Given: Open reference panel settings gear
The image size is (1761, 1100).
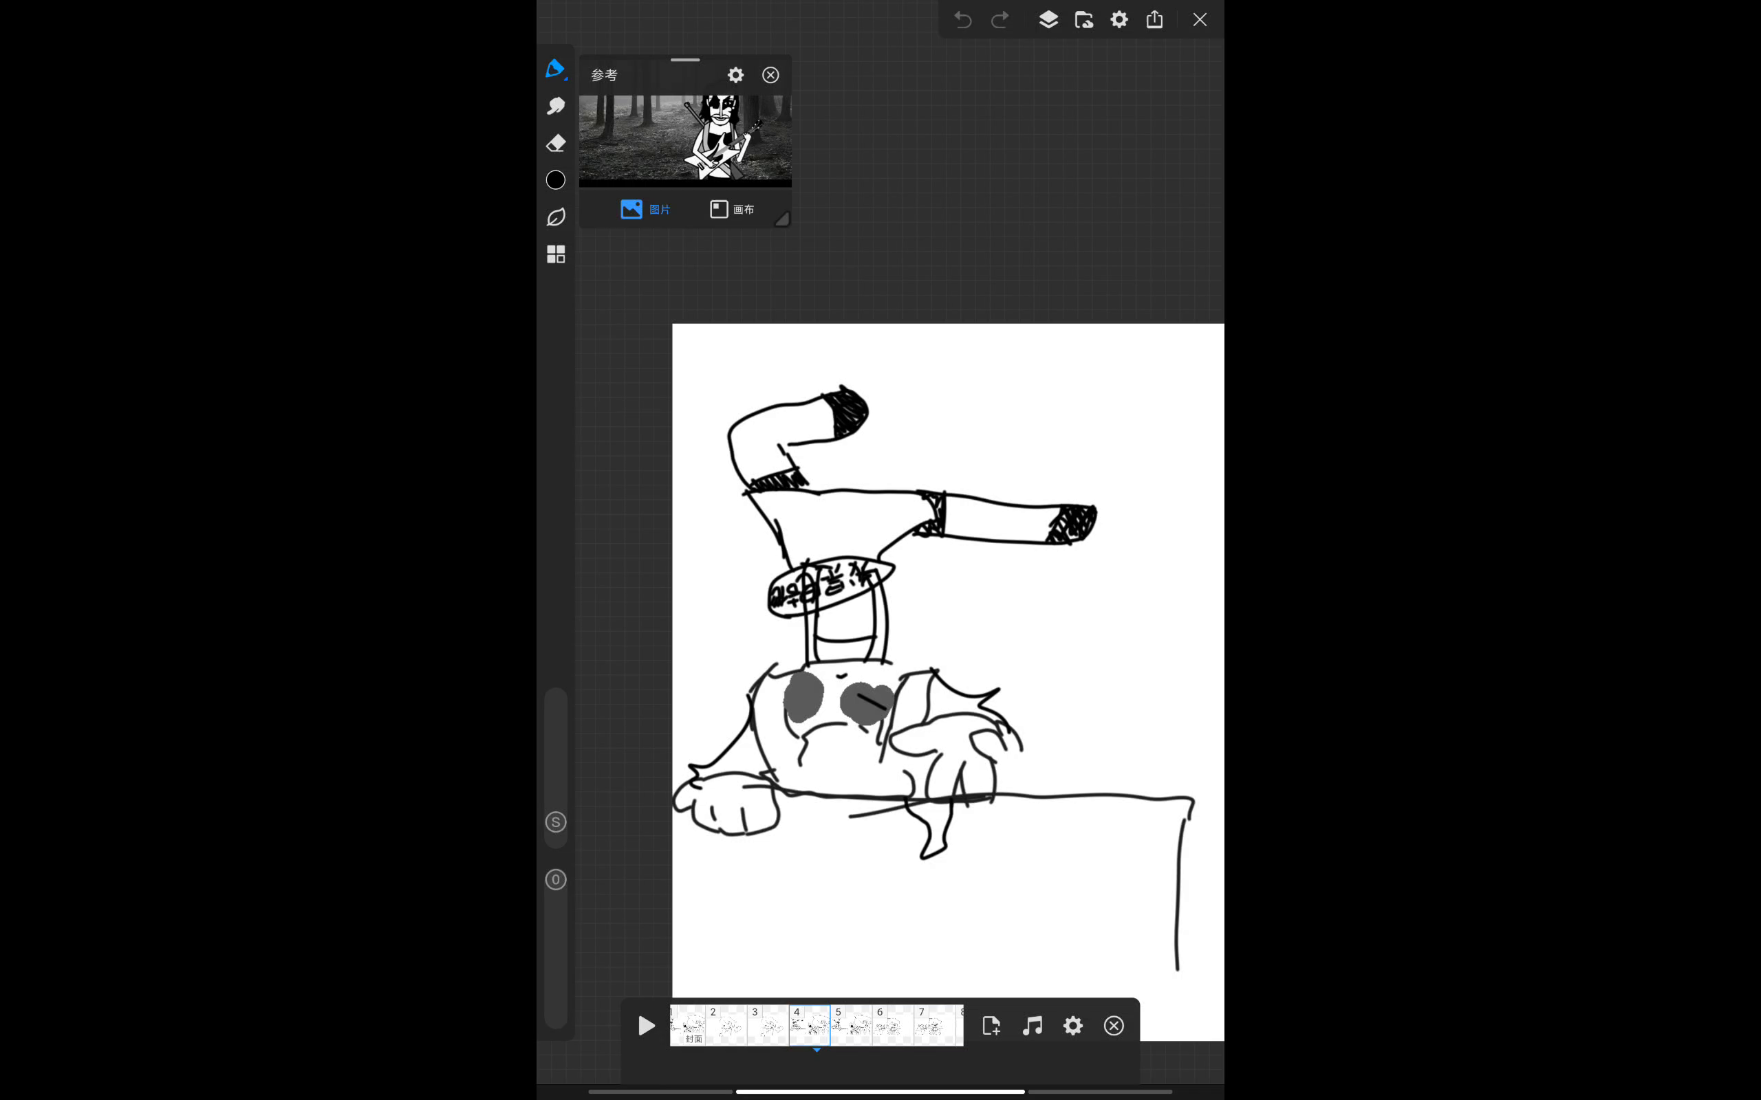Looking at the screenshot, I should pyautogui.click(x=735, y=75).
